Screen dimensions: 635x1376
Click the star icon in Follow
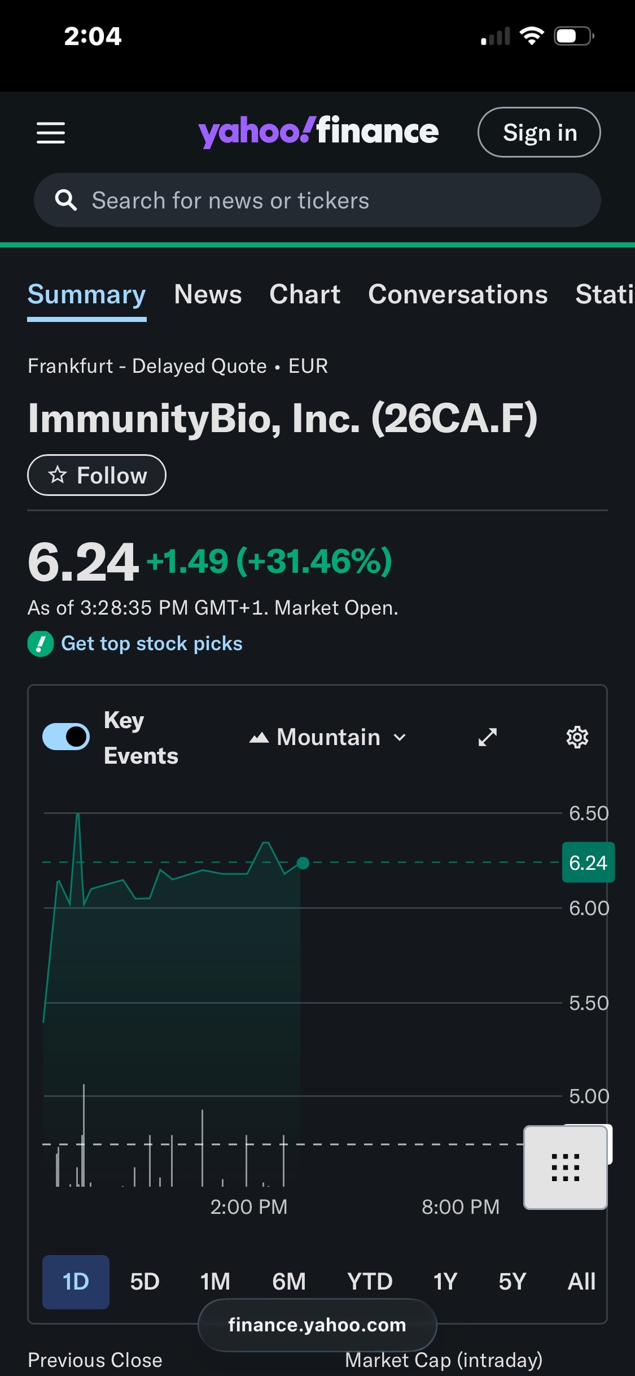click(x=57, y=474)
